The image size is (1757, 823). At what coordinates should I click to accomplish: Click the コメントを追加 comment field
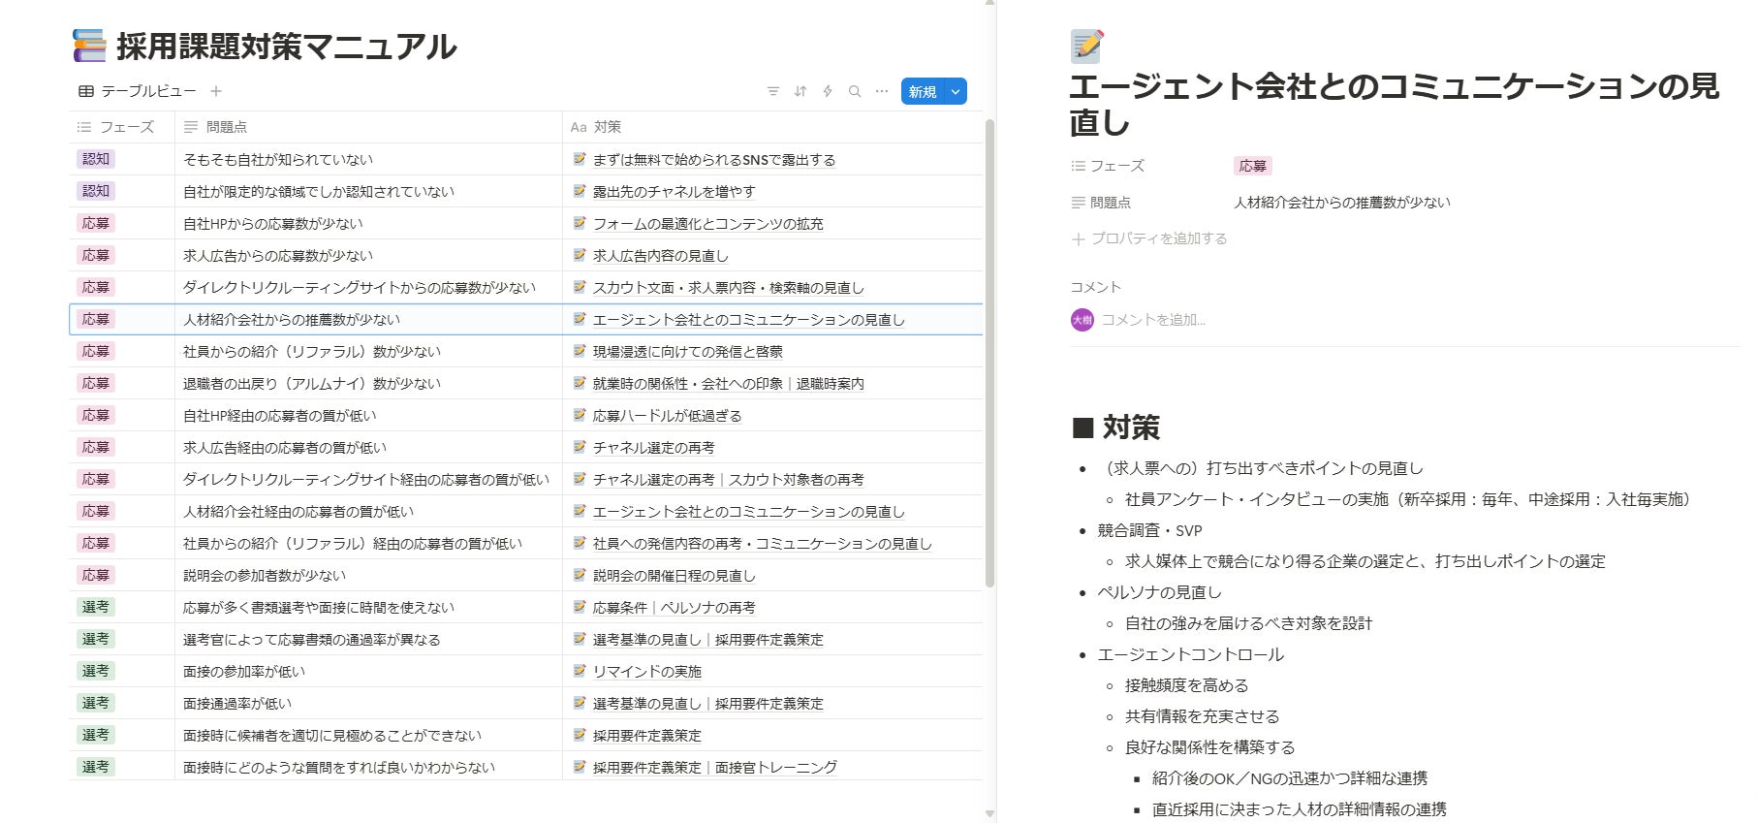click(1153, 319)
